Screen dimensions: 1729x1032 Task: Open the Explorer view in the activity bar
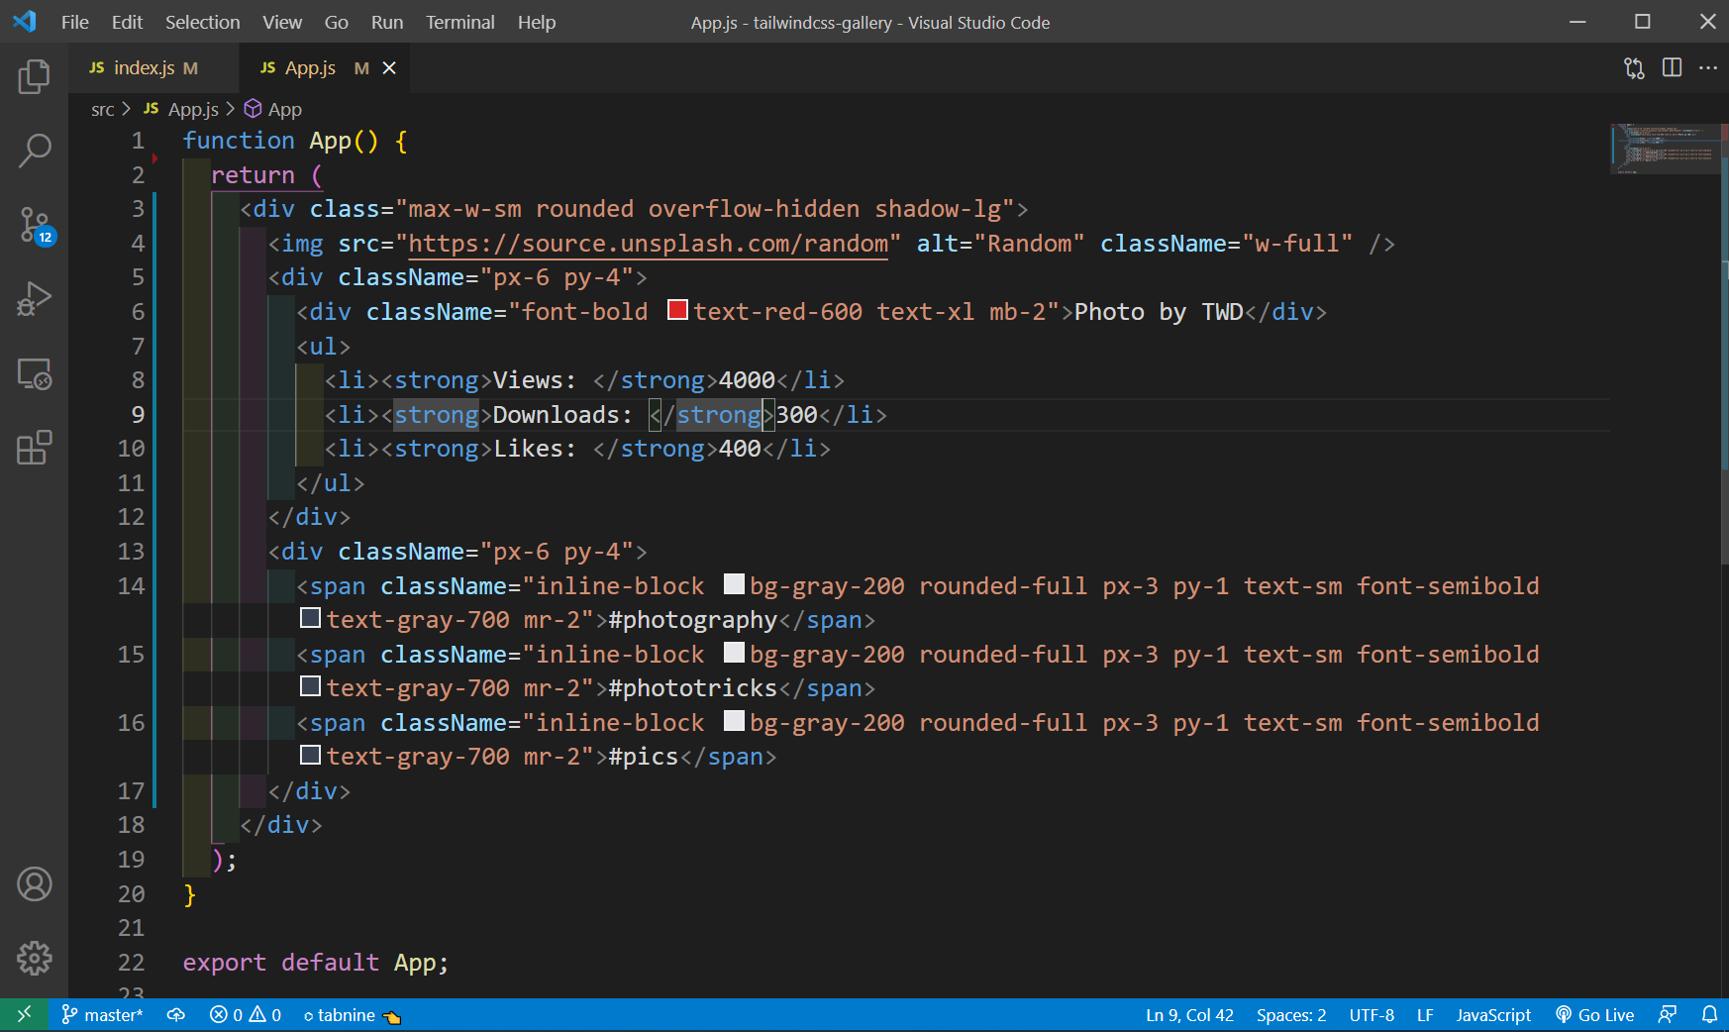click(34, 76)
